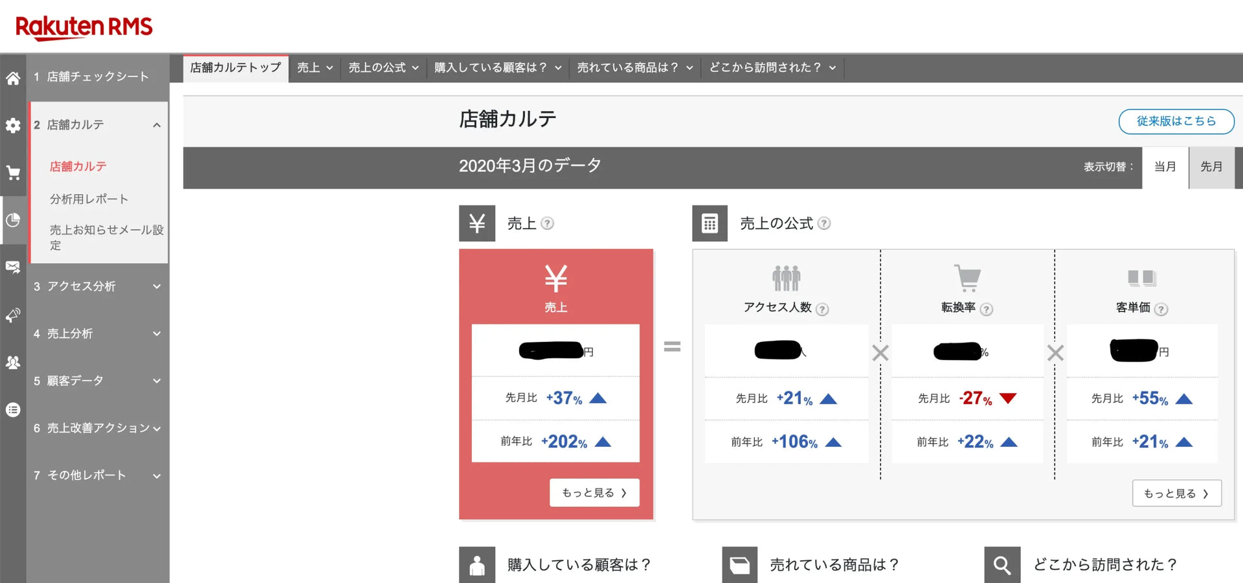Open 売上お知らせメール設定 in sidebar
This screenshot has height=583, width=1243.
(x=107, y=237)
